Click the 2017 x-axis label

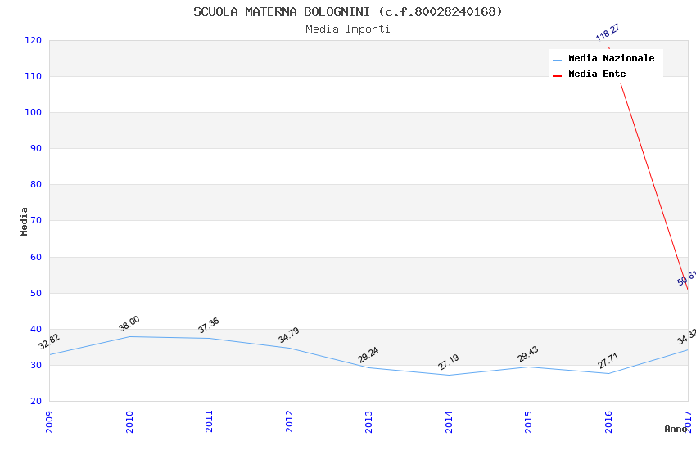pyautogui.click(x=688, y=421)
